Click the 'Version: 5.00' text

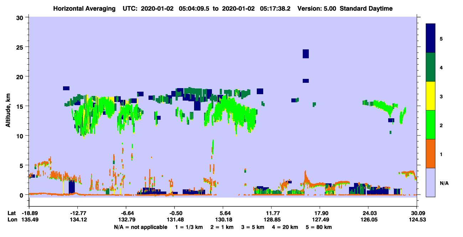(x=317, y=9)
